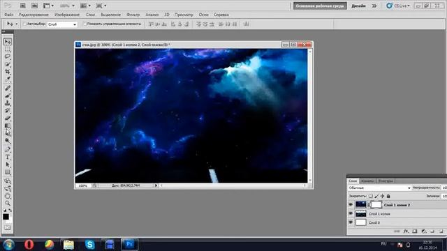Add layer mask from panel bottom
This screenshot has height=251, width=447.
point(415,231)
